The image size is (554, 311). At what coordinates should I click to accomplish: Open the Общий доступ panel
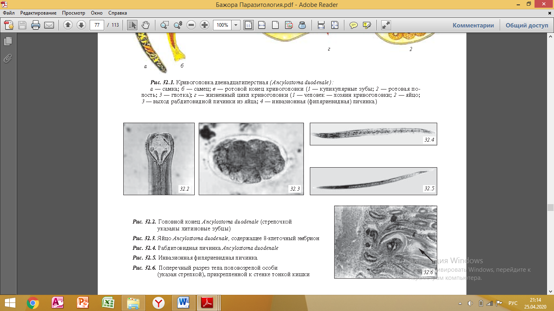pyautogui.click(x=527, y=25)
